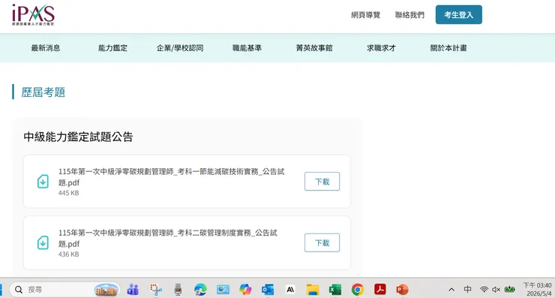This screenshot has width=555, height=298.
Task: Click the muted volume icon in system tray
Action: (496, 290)
